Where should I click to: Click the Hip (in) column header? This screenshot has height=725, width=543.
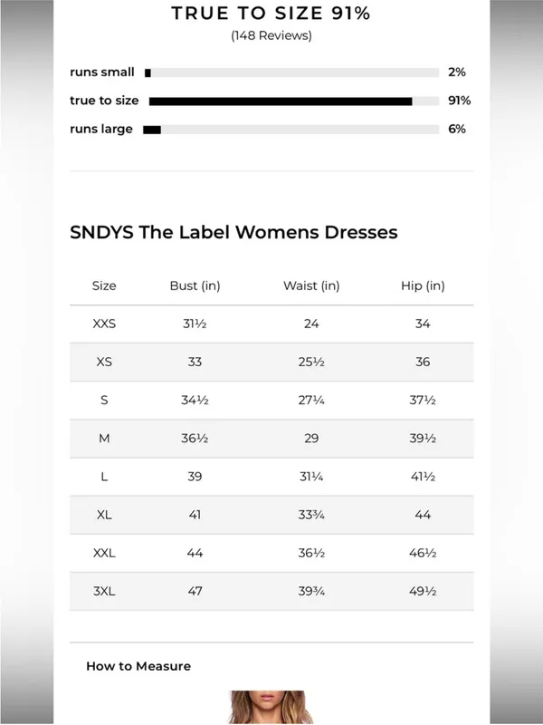coord(423,285)
